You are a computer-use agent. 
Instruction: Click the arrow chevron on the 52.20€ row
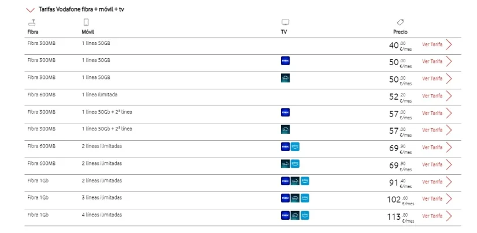coord(449,96)
